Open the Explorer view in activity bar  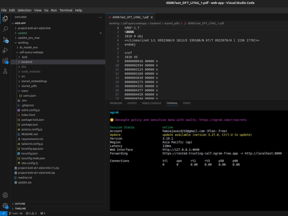coord(5,18)
